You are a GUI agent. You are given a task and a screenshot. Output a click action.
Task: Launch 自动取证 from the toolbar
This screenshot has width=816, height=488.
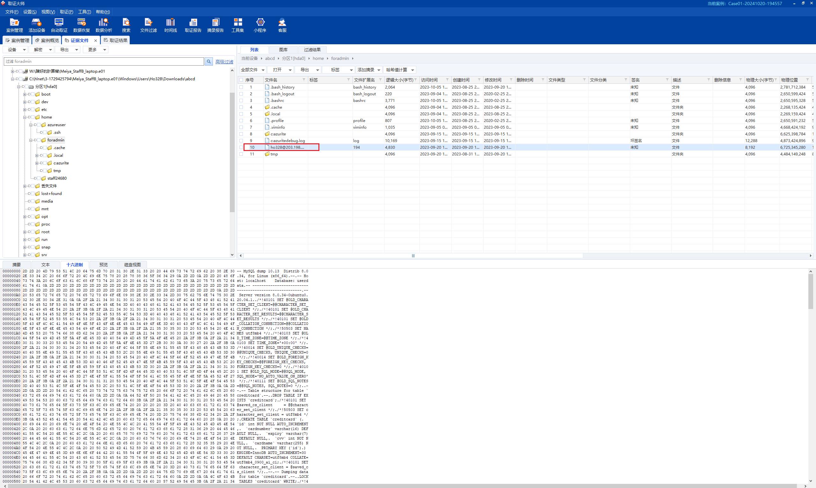pyautogui.click(x=59, y=25)
